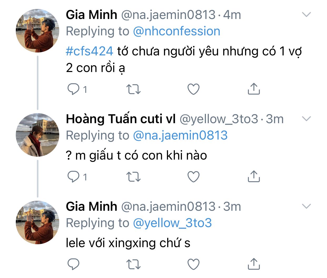Retweet Hoàng Tuấn cuti vl's tweet

coord(133,177)
